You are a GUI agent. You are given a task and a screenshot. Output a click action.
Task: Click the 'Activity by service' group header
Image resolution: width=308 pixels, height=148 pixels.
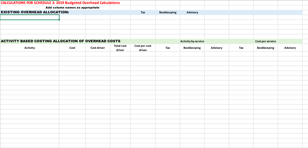(192, 41)
